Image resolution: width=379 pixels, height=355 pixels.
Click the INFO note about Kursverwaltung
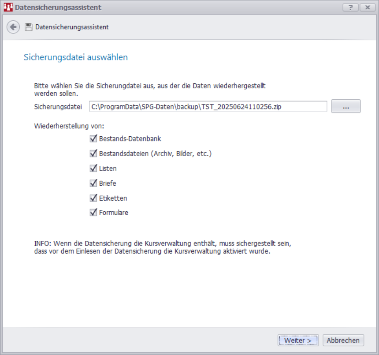click(x=163, y=248)
